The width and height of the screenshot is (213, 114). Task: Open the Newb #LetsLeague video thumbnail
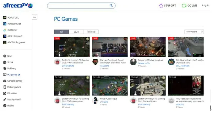[x=110, y=86]
